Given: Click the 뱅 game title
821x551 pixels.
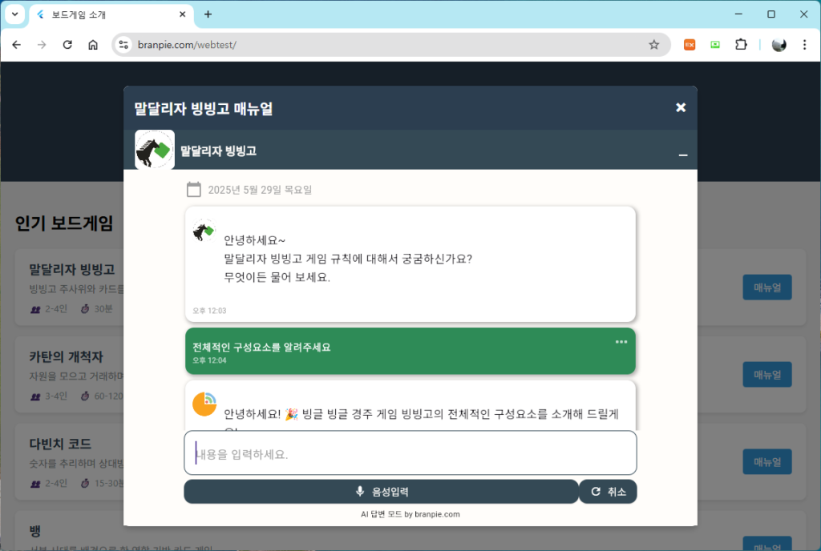Looking at the screenshot, I should click(35, 531).
